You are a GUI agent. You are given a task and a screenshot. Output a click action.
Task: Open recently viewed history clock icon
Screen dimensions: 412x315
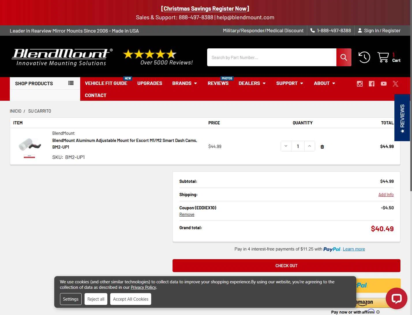pyautogui.click(x=364, y=57)
